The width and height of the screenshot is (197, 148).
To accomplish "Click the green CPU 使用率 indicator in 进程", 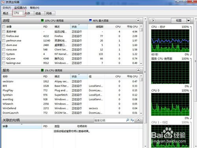I will [42, 20].
